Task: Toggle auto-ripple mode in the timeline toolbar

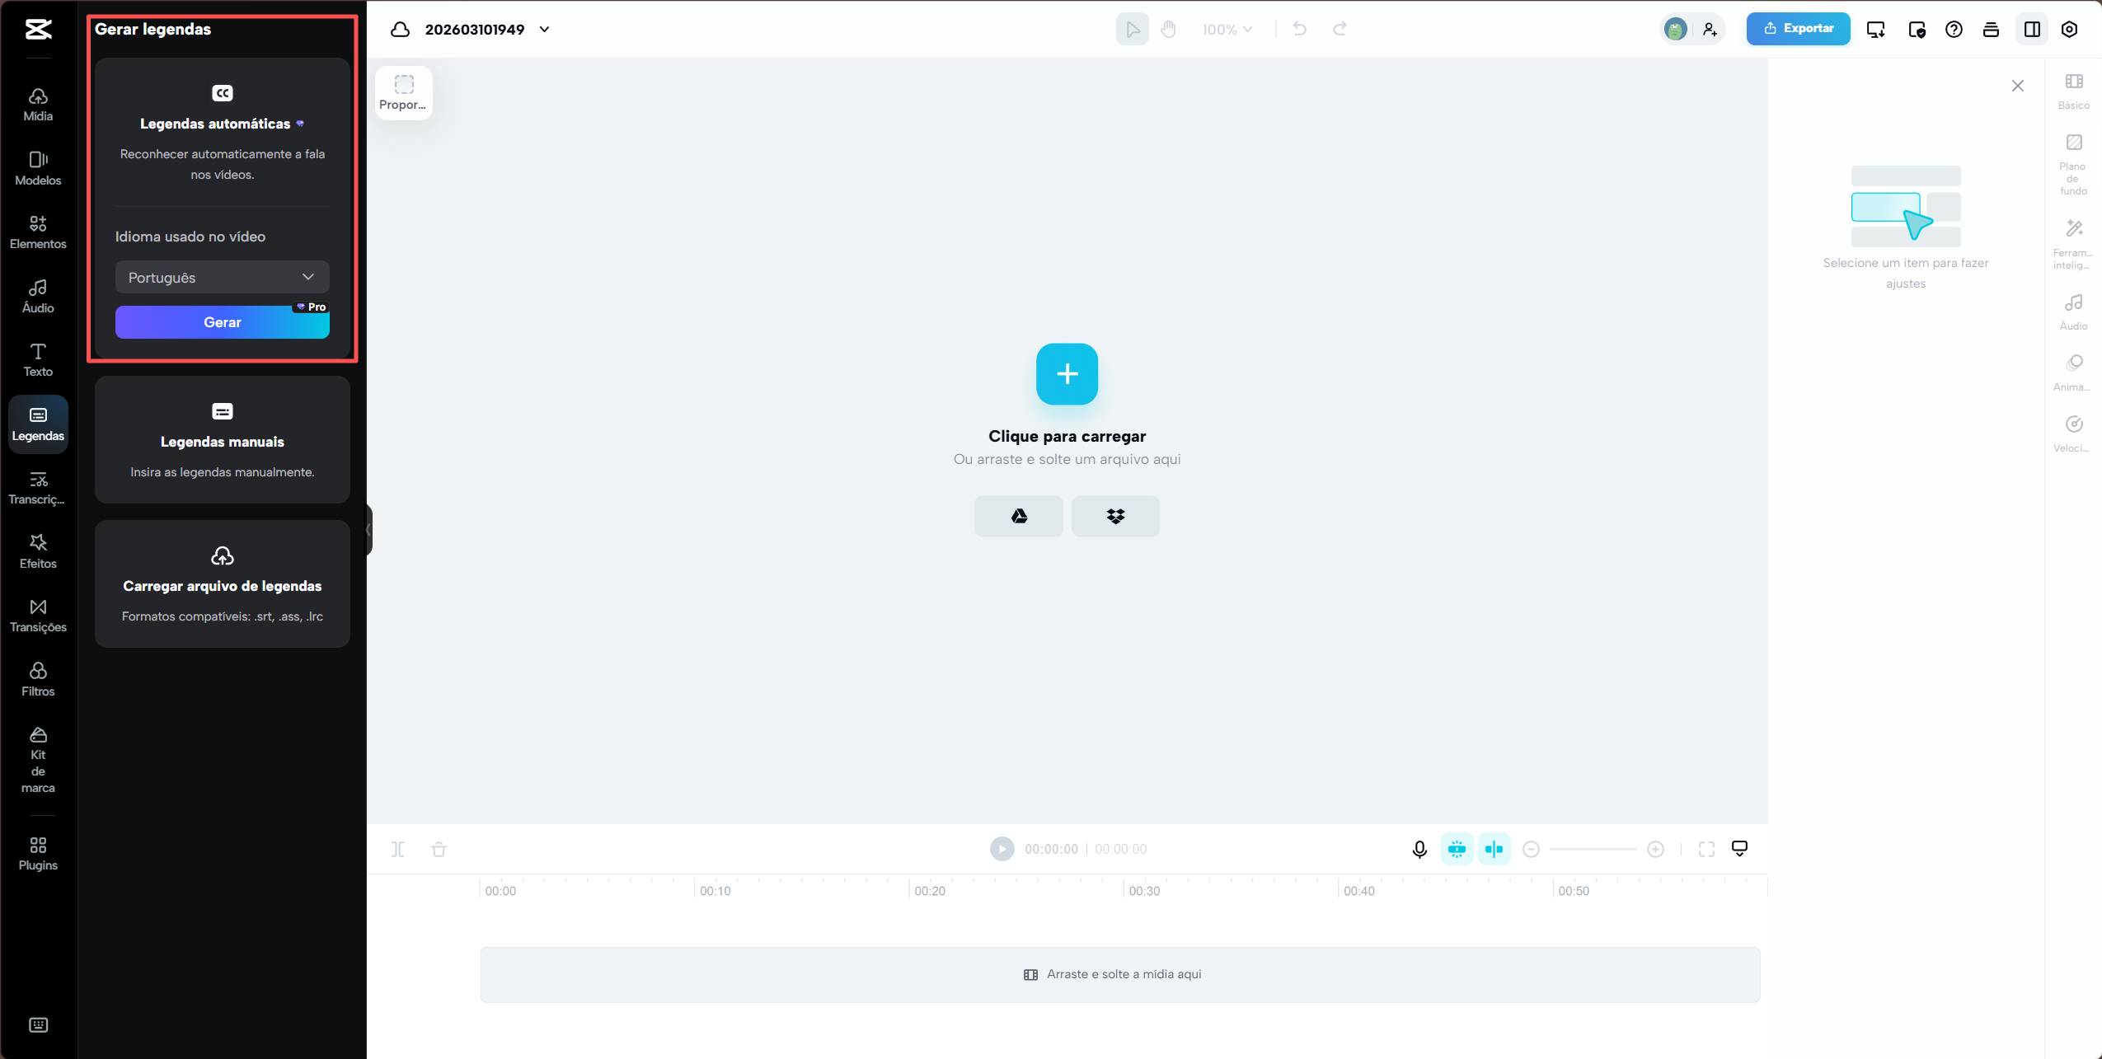Action: click(x=1457, y=849)
